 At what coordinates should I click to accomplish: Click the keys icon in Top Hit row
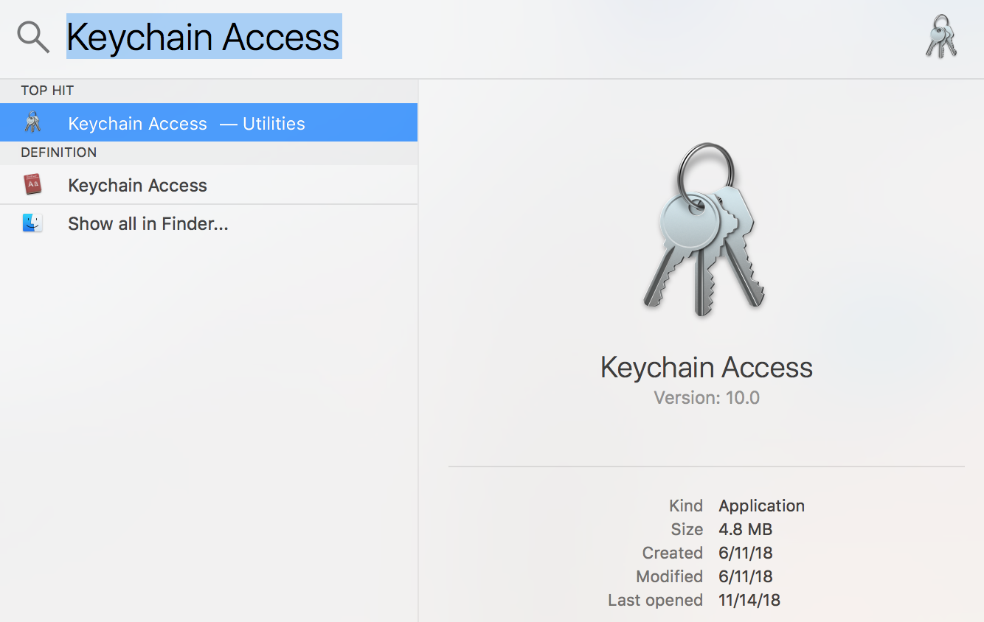[32, 122]
